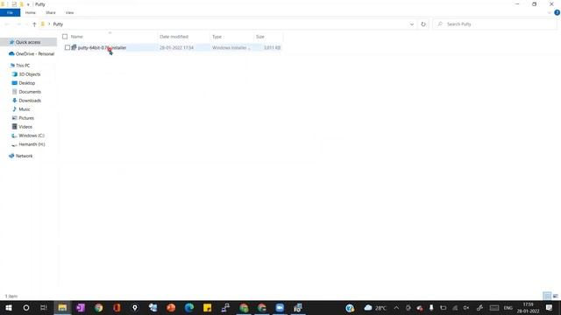Open Cortana search circle on taskbar
This screenshot has height=315, width=561.
tap(26, 307)
